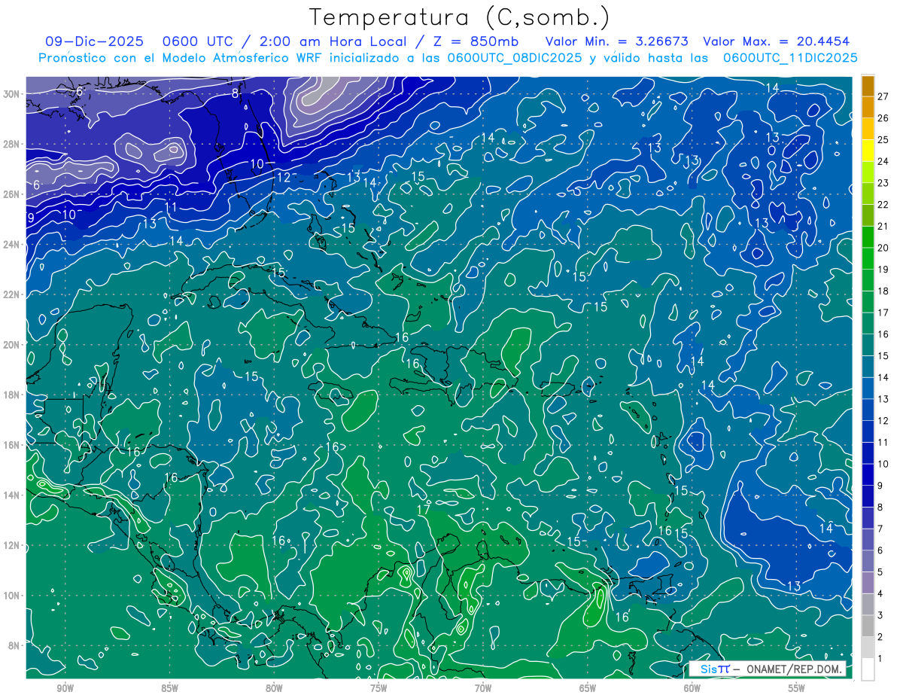The width and height of the screenshot is (903, 698).
Task: Click the brown swatch above the 27 colorbar label
Action: tap(868, 86)
